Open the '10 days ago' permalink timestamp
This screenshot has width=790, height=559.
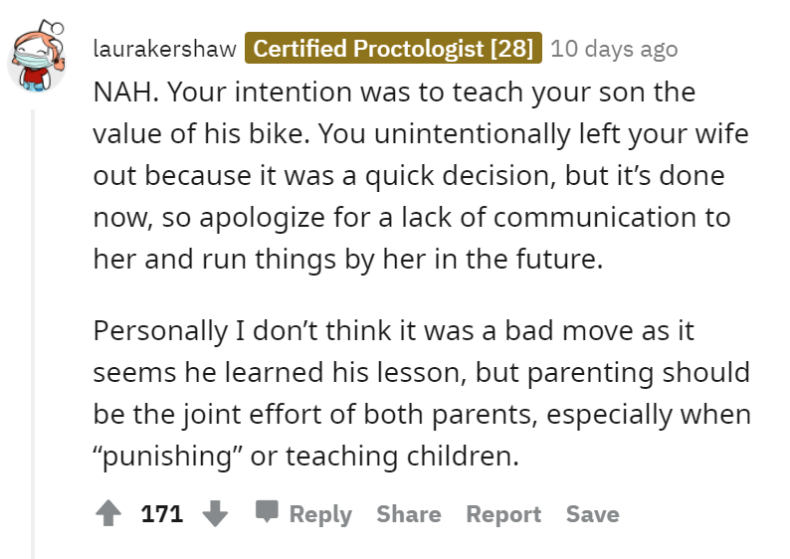click(x=614, y=49)
